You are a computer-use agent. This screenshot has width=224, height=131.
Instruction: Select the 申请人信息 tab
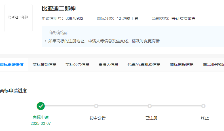pos(108,65)
